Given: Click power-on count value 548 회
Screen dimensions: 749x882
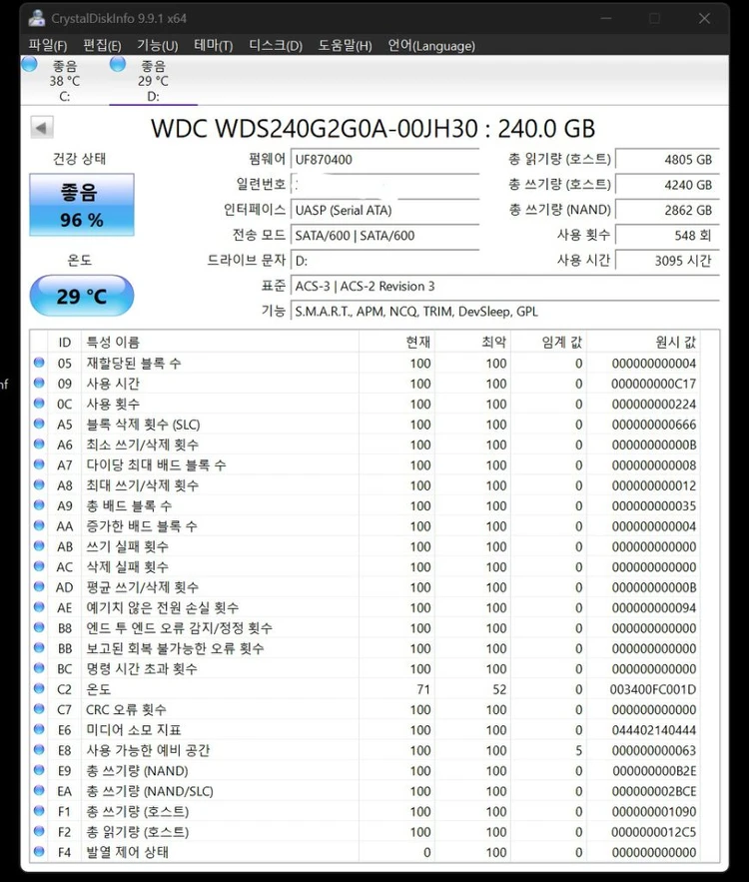Looking at the screenshot, I should point(667,236).
